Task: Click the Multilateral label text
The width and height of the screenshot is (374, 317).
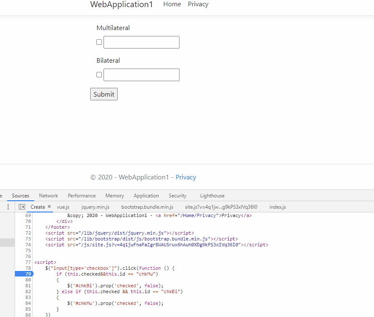Action: pyautogui.click(x=113, y=28)
